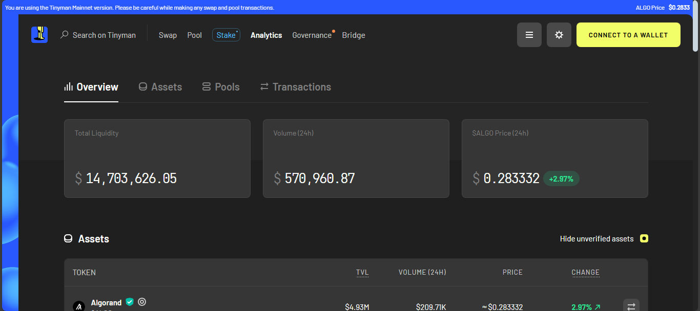Go to Analytics in the navigation
The image size is (700, 311).
[266, 35]
